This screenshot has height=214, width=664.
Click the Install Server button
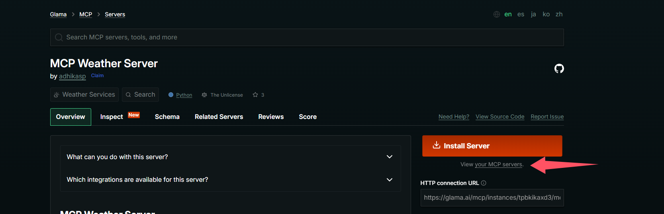tap(492, 146)
